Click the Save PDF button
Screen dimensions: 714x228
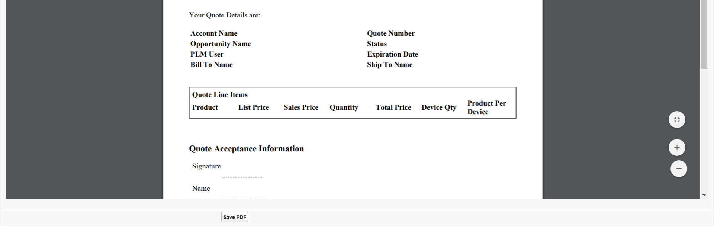click(234, 217)
